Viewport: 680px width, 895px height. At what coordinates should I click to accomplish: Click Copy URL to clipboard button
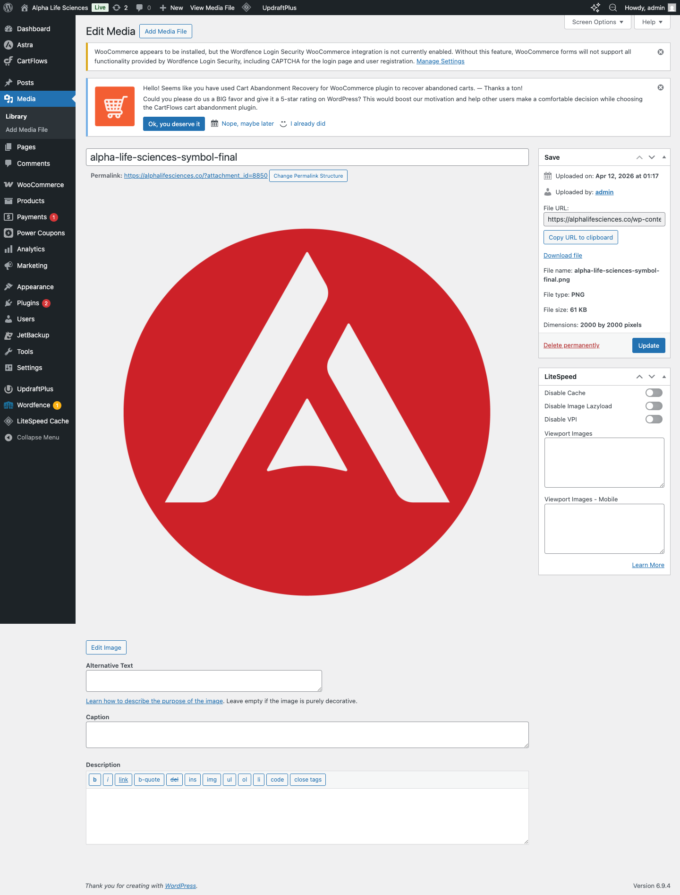click(580, 237)
